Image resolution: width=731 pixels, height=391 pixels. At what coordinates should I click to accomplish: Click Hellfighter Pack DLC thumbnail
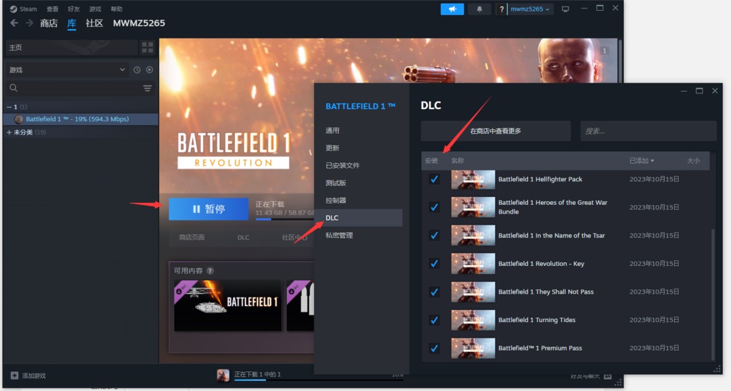tap(472, 179)
